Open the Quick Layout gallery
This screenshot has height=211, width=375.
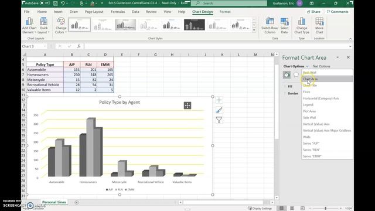tap(43, 25)
